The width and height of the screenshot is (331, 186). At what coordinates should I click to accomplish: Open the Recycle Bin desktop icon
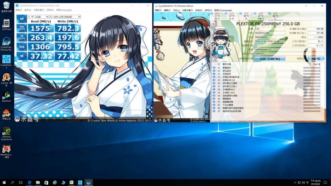pyautogui.click(x=6, y=7)
